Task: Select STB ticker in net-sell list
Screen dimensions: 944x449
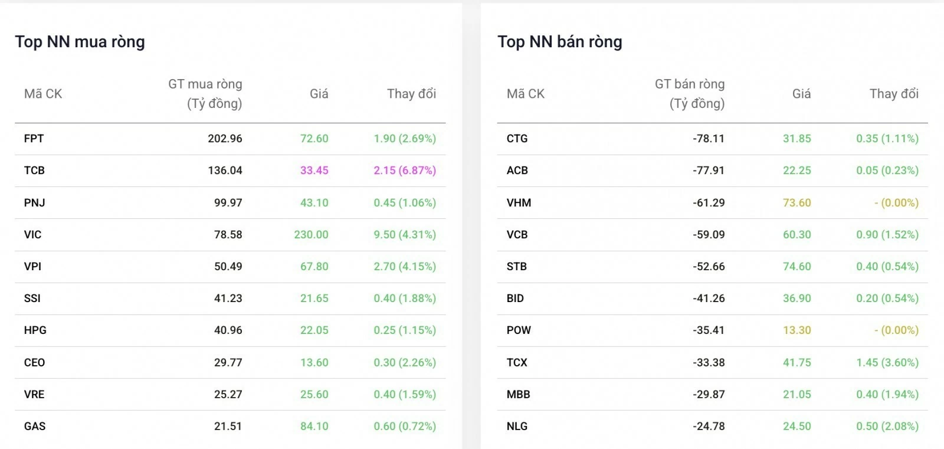Action: tap(516, 267)
